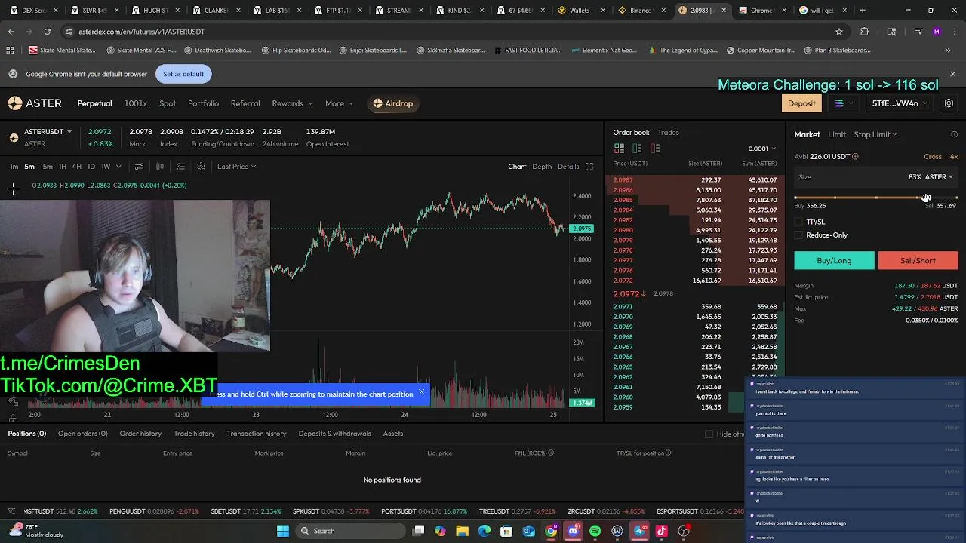The height and width of the screenshot is (543, 966).
Task: Click ask price 2.0987 in order book
Action: point(623,180)
